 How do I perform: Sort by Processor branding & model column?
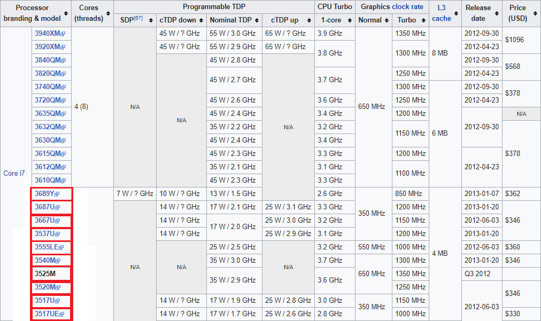click(x=66, y=13)
